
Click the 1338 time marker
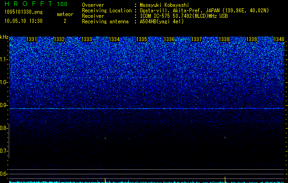coord(224,39)
